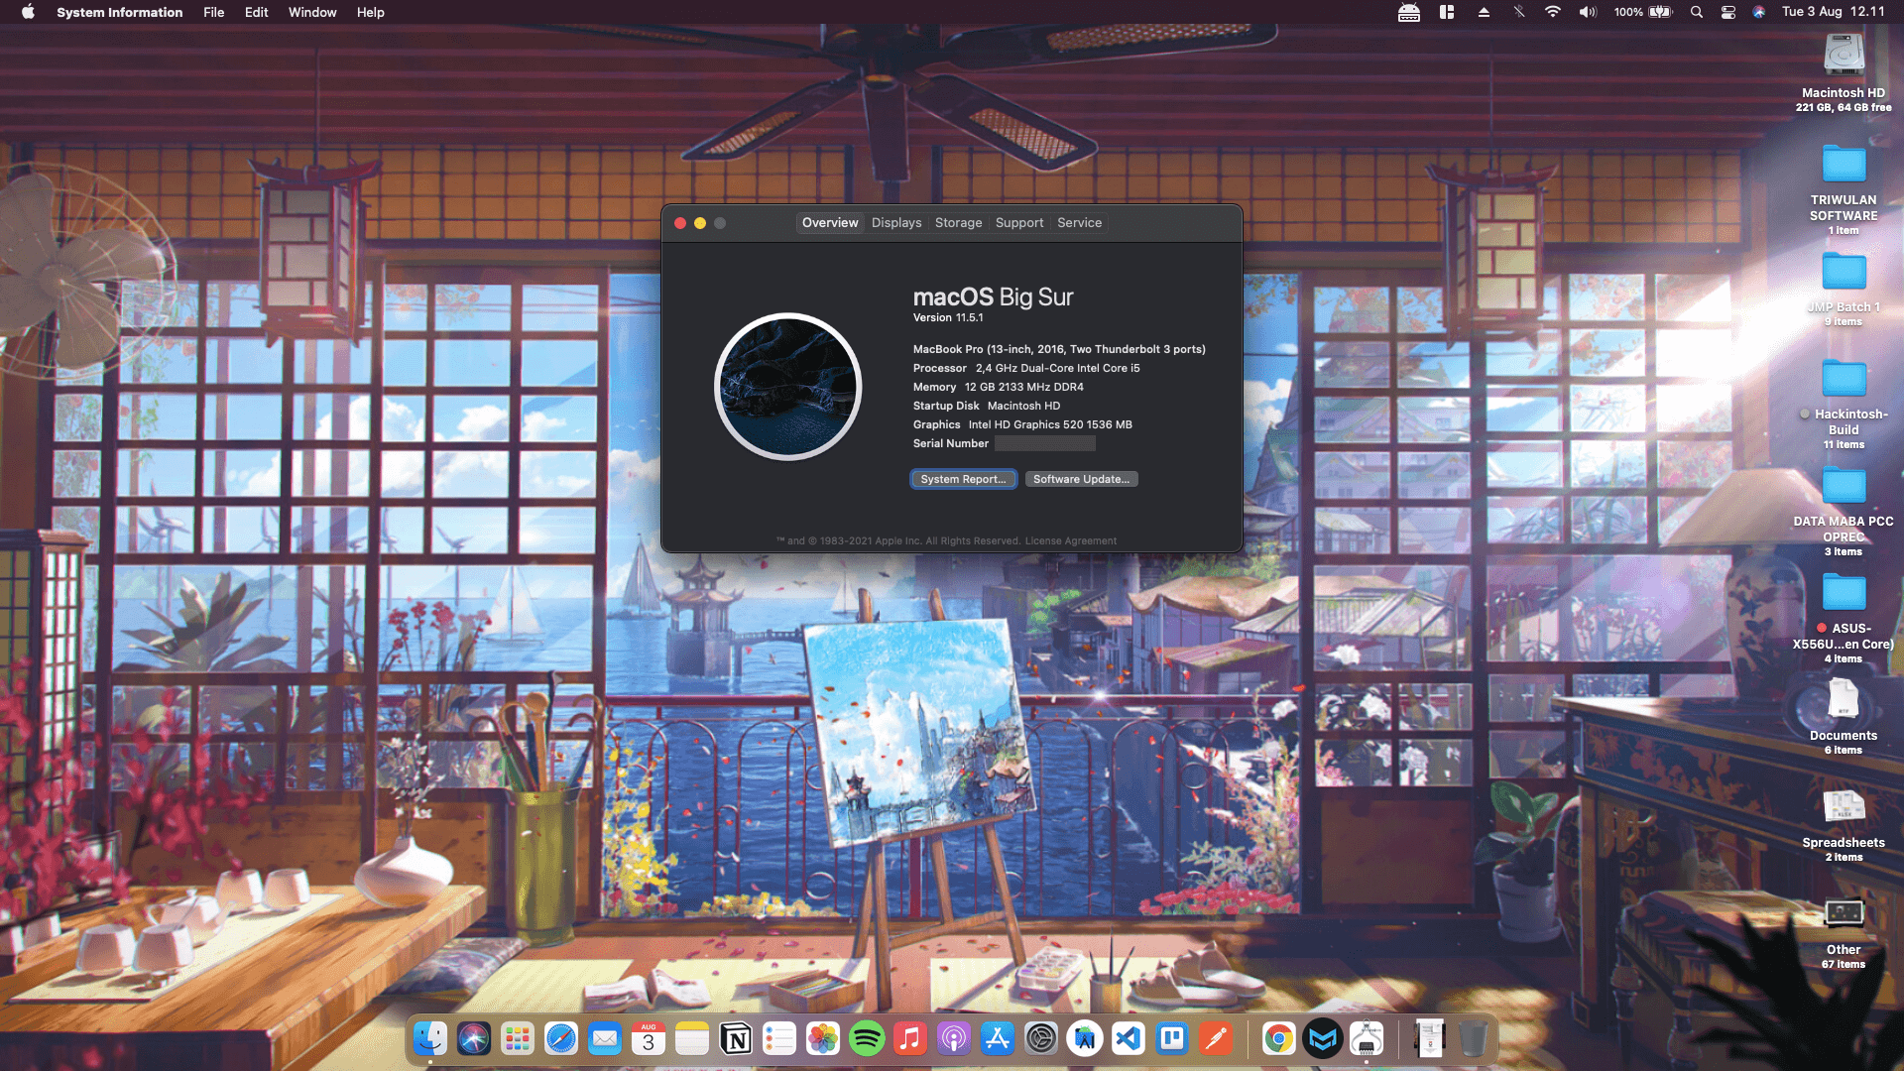
Task: Click the Displays tab in System Information
Action: 895,222
